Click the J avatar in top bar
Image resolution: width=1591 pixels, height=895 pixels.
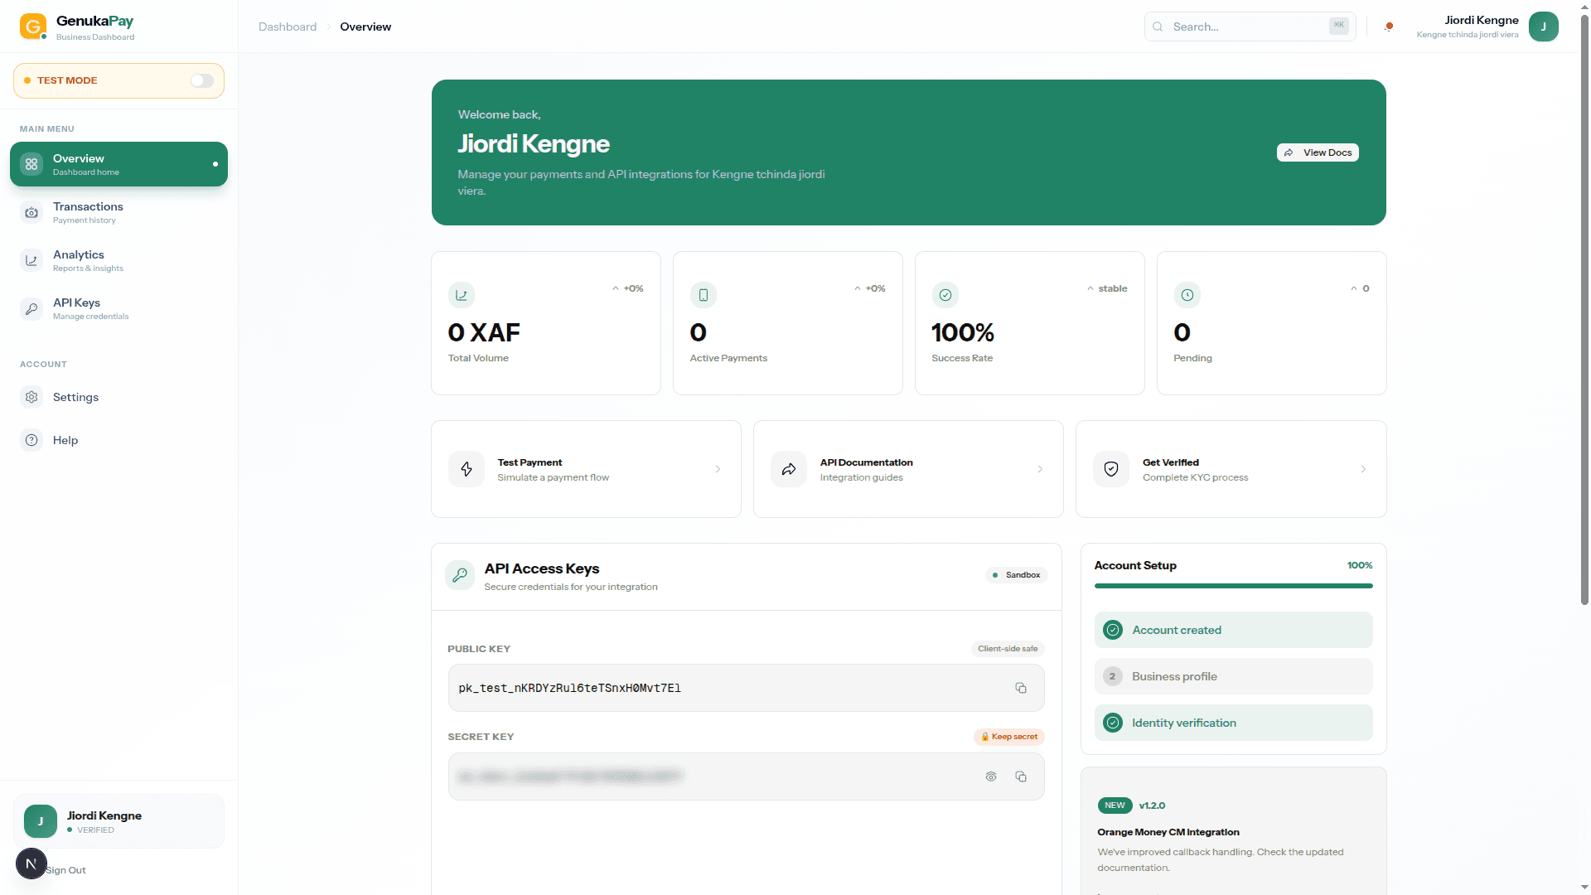(x=1543, y=27)
